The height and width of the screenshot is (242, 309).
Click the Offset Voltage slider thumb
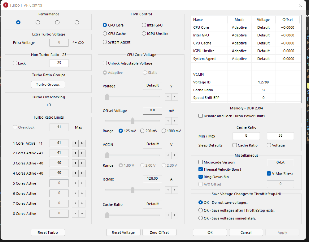click(133, 121)
